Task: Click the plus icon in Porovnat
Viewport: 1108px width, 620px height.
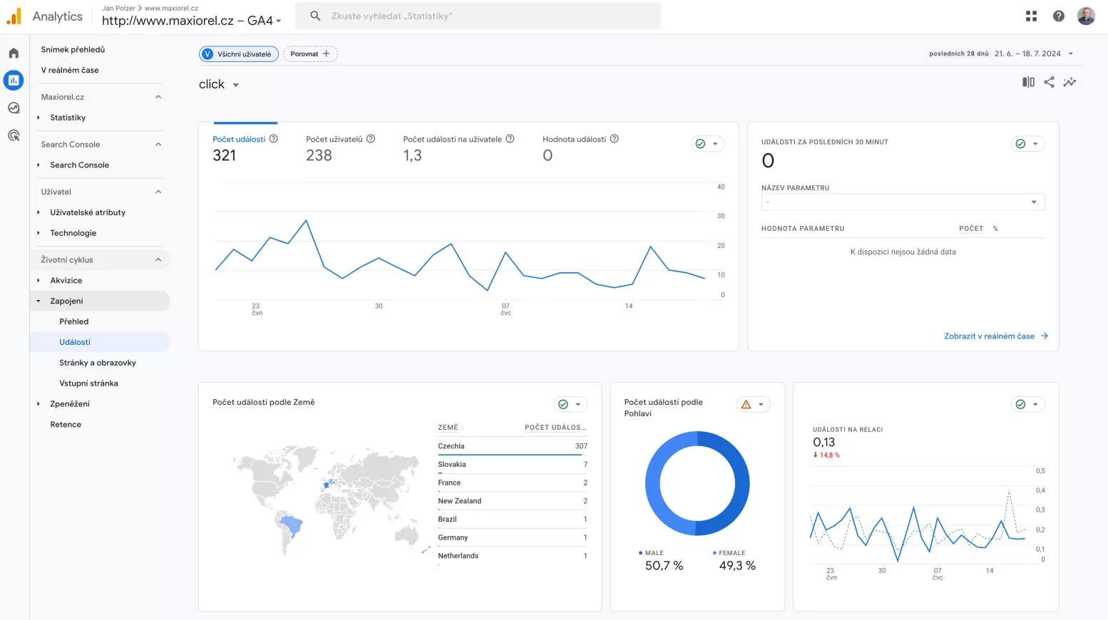Action: tap(326, 53)
